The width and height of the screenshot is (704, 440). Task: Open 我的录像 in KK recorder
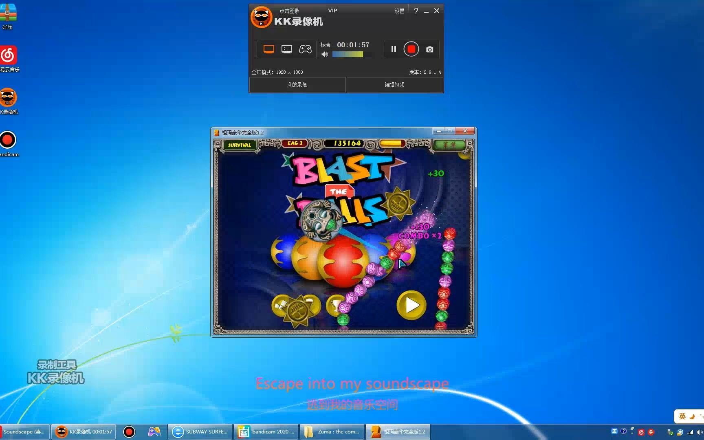pos(297,85)
